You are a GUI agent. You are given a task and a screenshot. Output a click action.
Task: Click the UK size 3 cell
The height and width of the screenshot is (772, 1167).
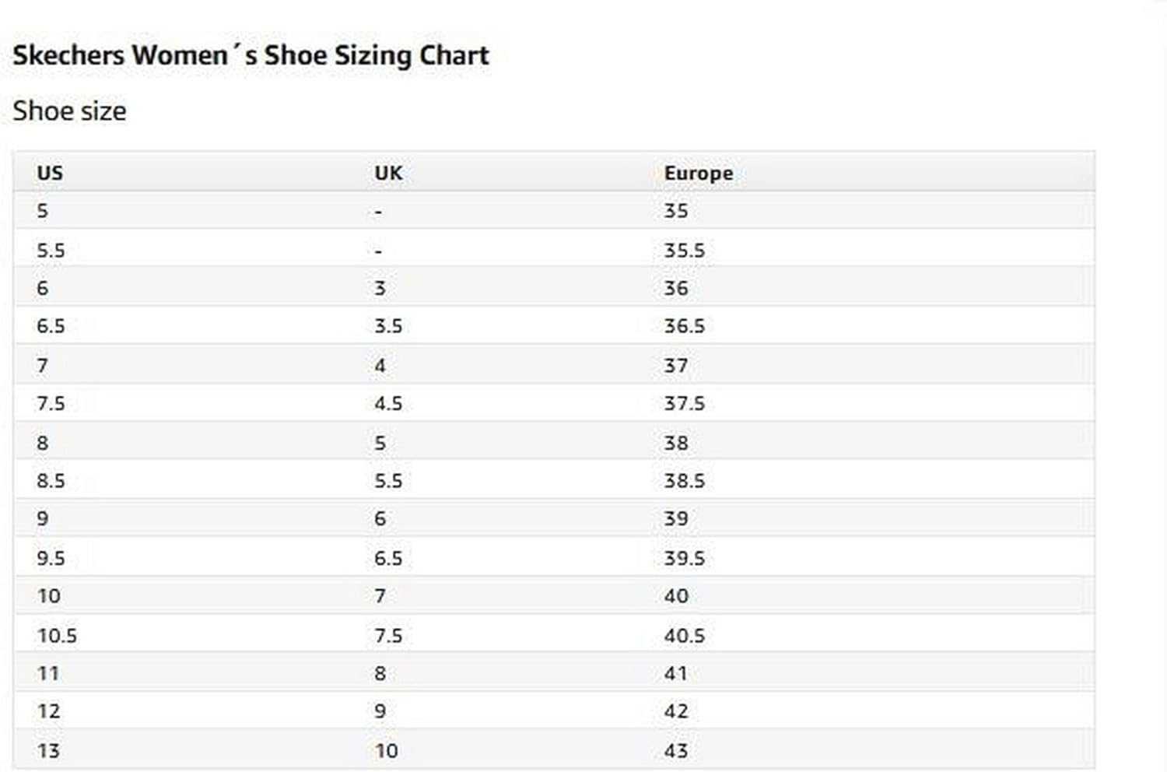point(380,288)
